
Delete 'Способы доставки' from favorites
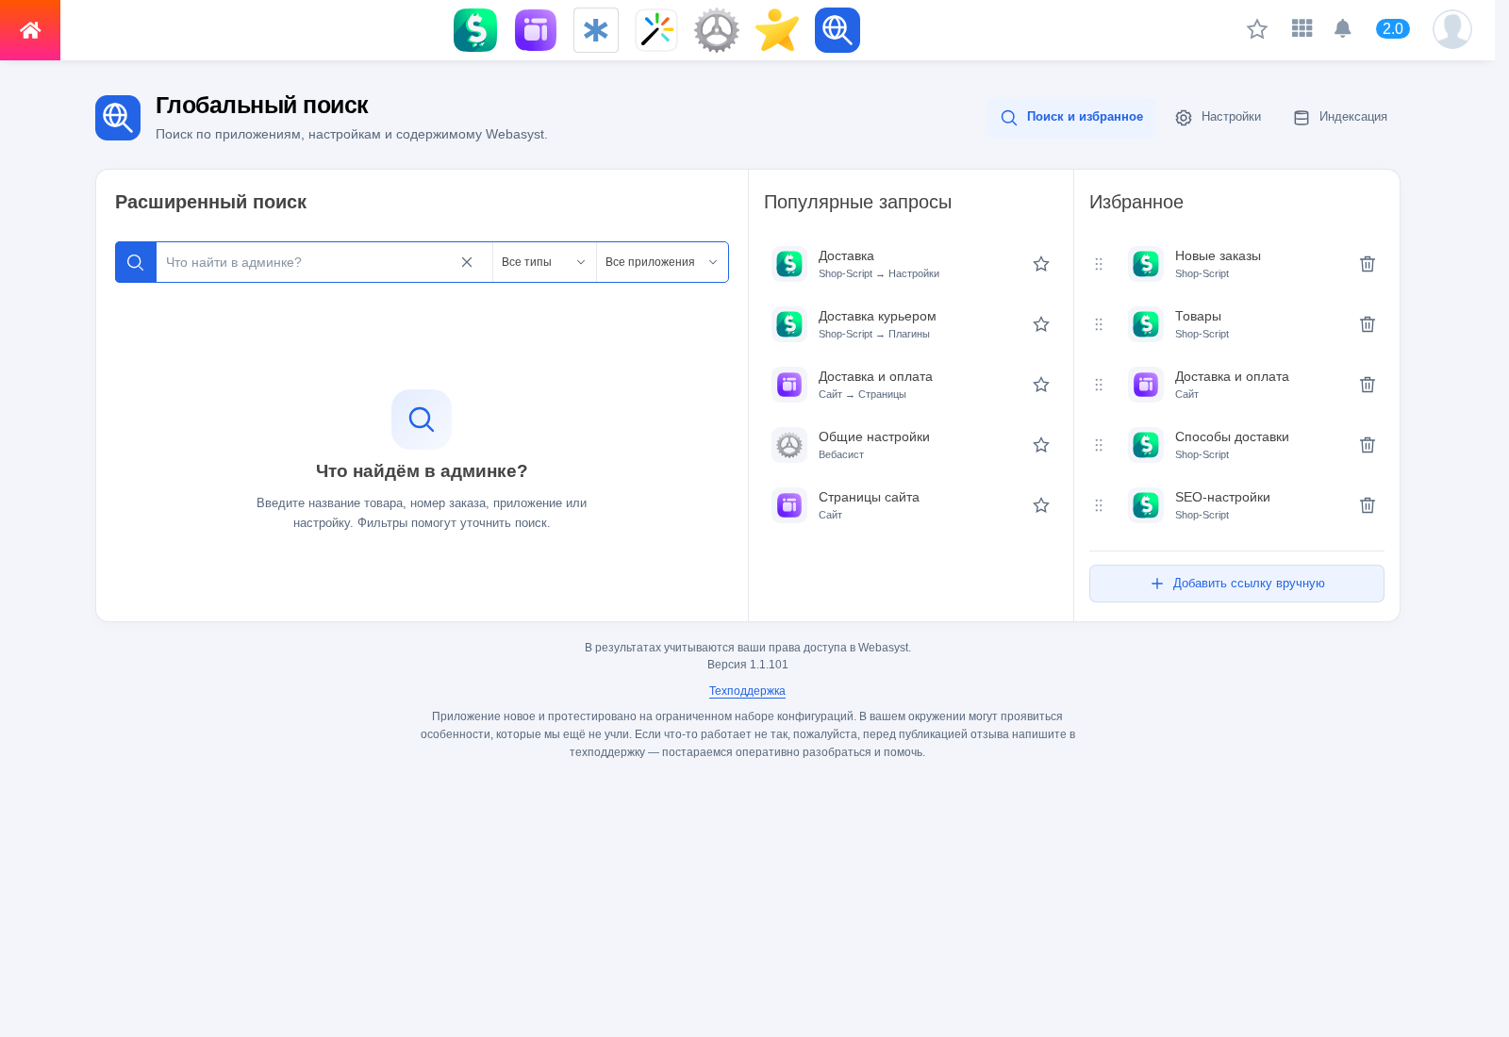click(1368, 445)
